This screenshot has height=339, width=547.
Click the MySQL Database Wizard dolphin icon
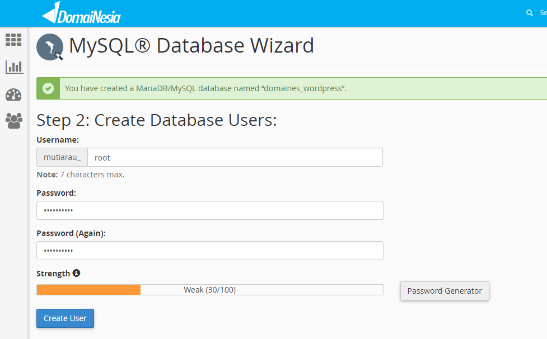tap(50, 47)
